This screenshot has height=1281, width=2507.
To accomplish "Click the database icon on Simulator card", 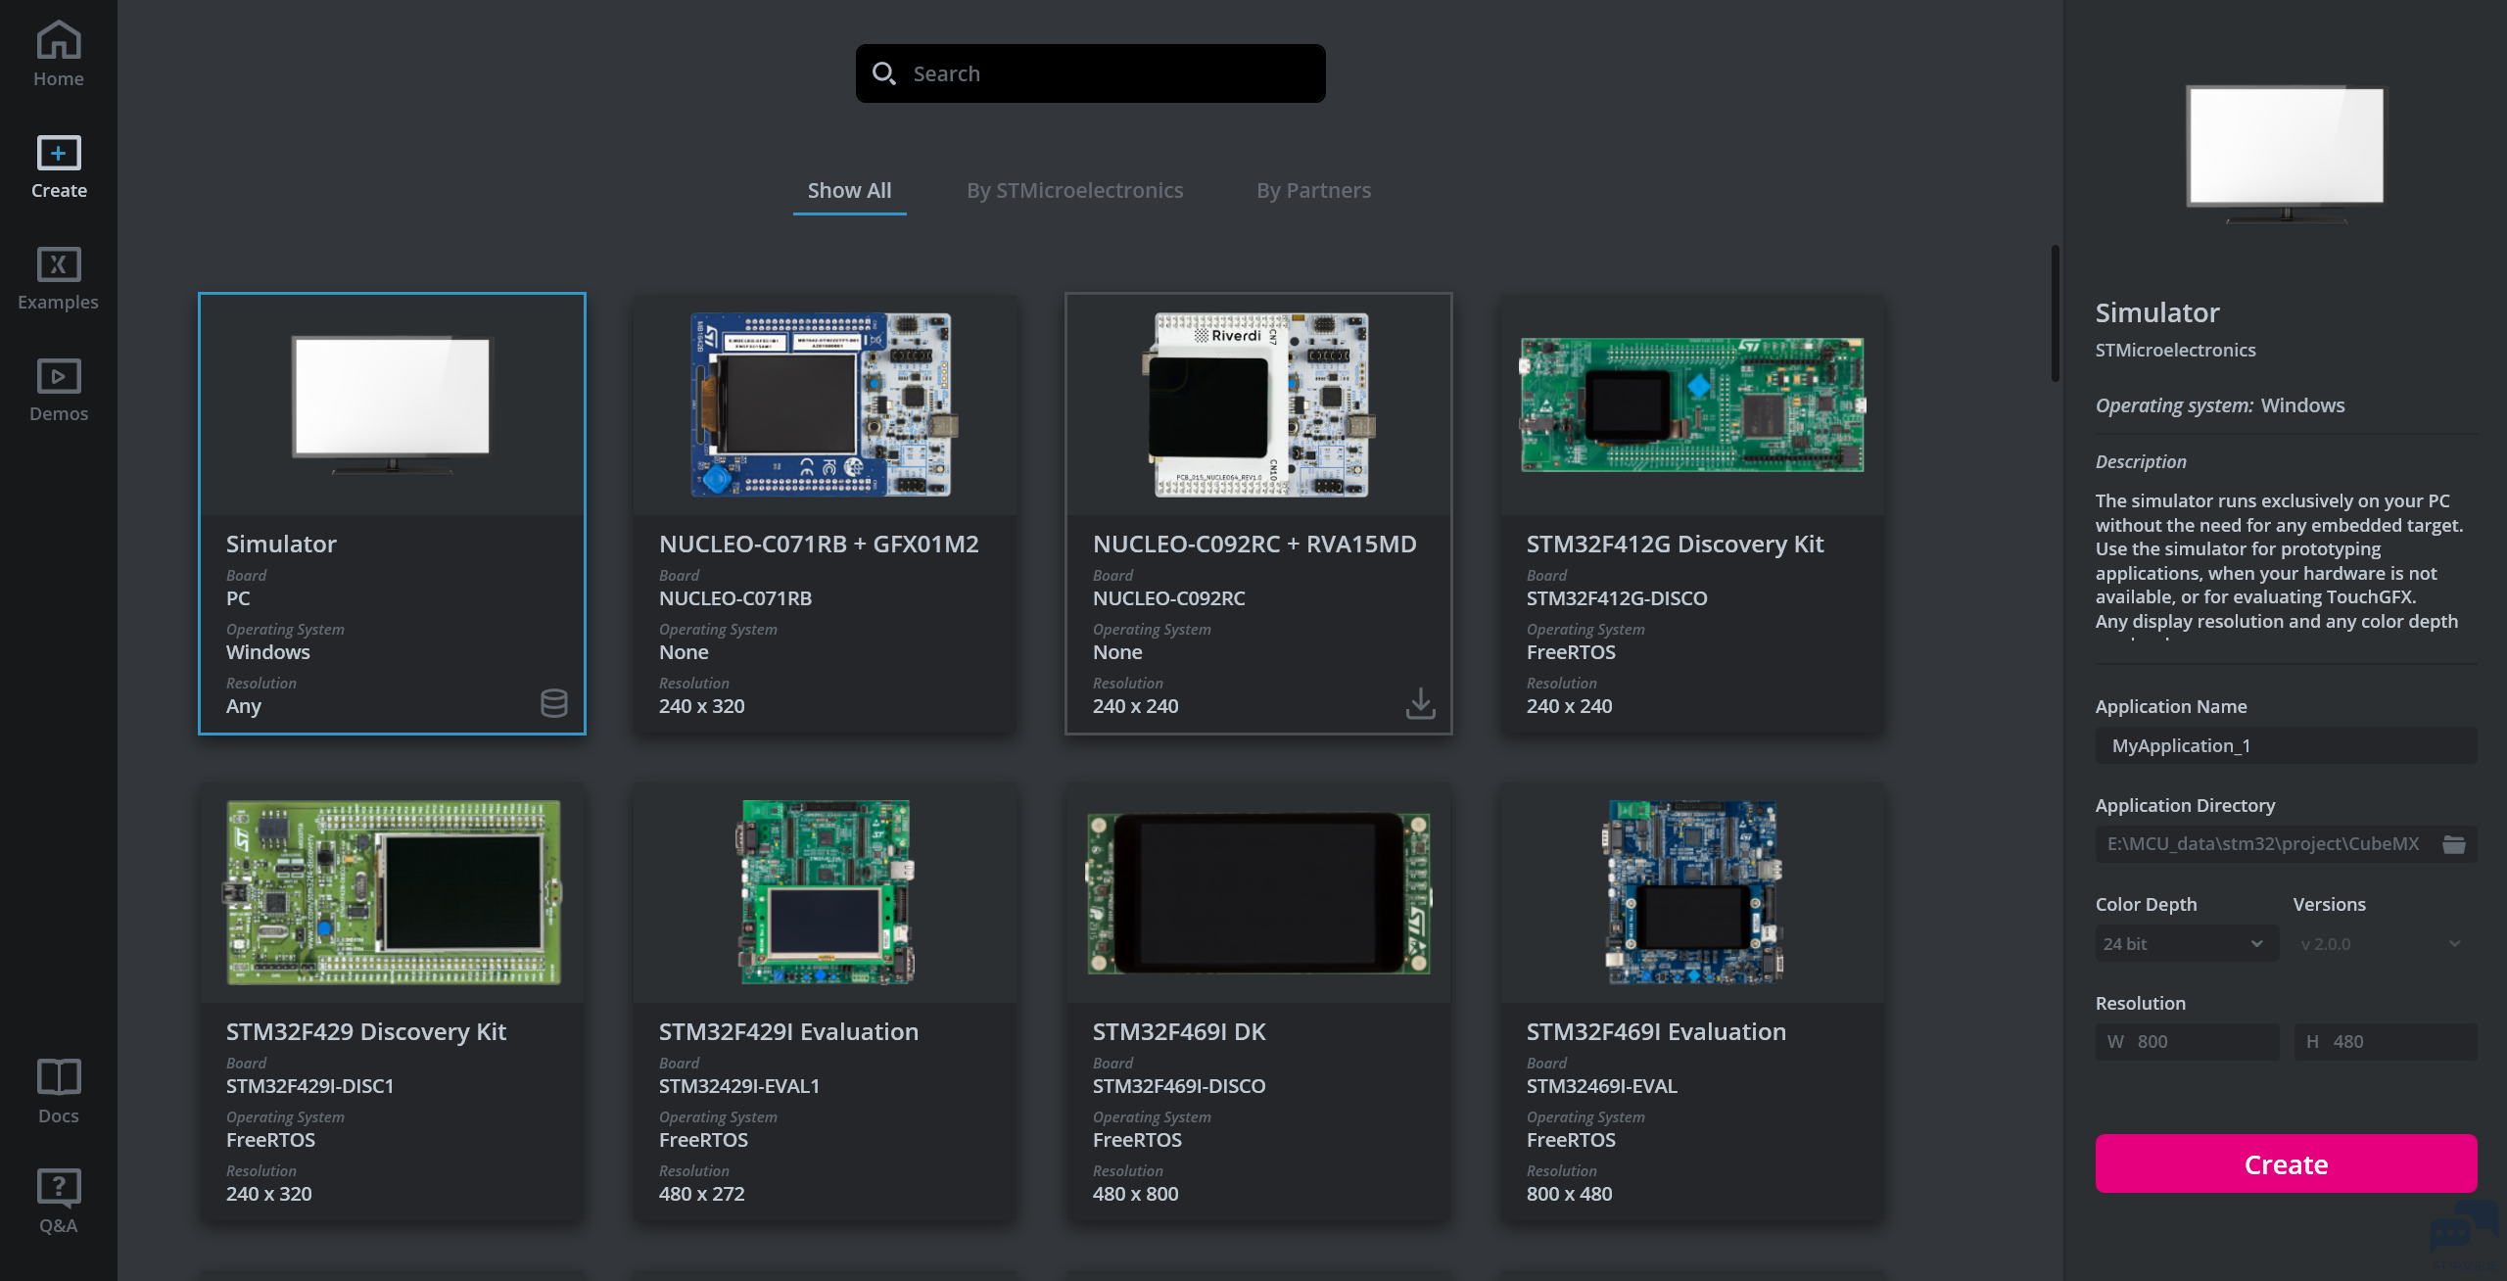I will (x=553, y=702).
